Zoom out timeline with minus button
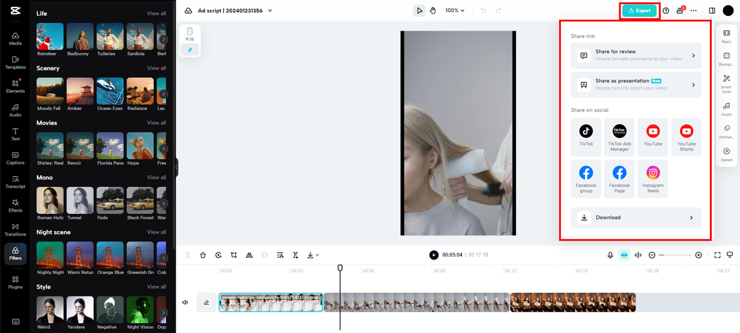 pos(652,255)
